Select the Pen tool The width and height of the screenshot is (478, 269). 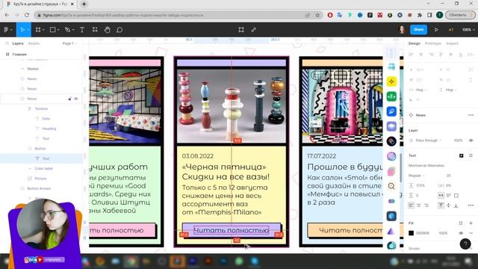(x=67, y=30)
